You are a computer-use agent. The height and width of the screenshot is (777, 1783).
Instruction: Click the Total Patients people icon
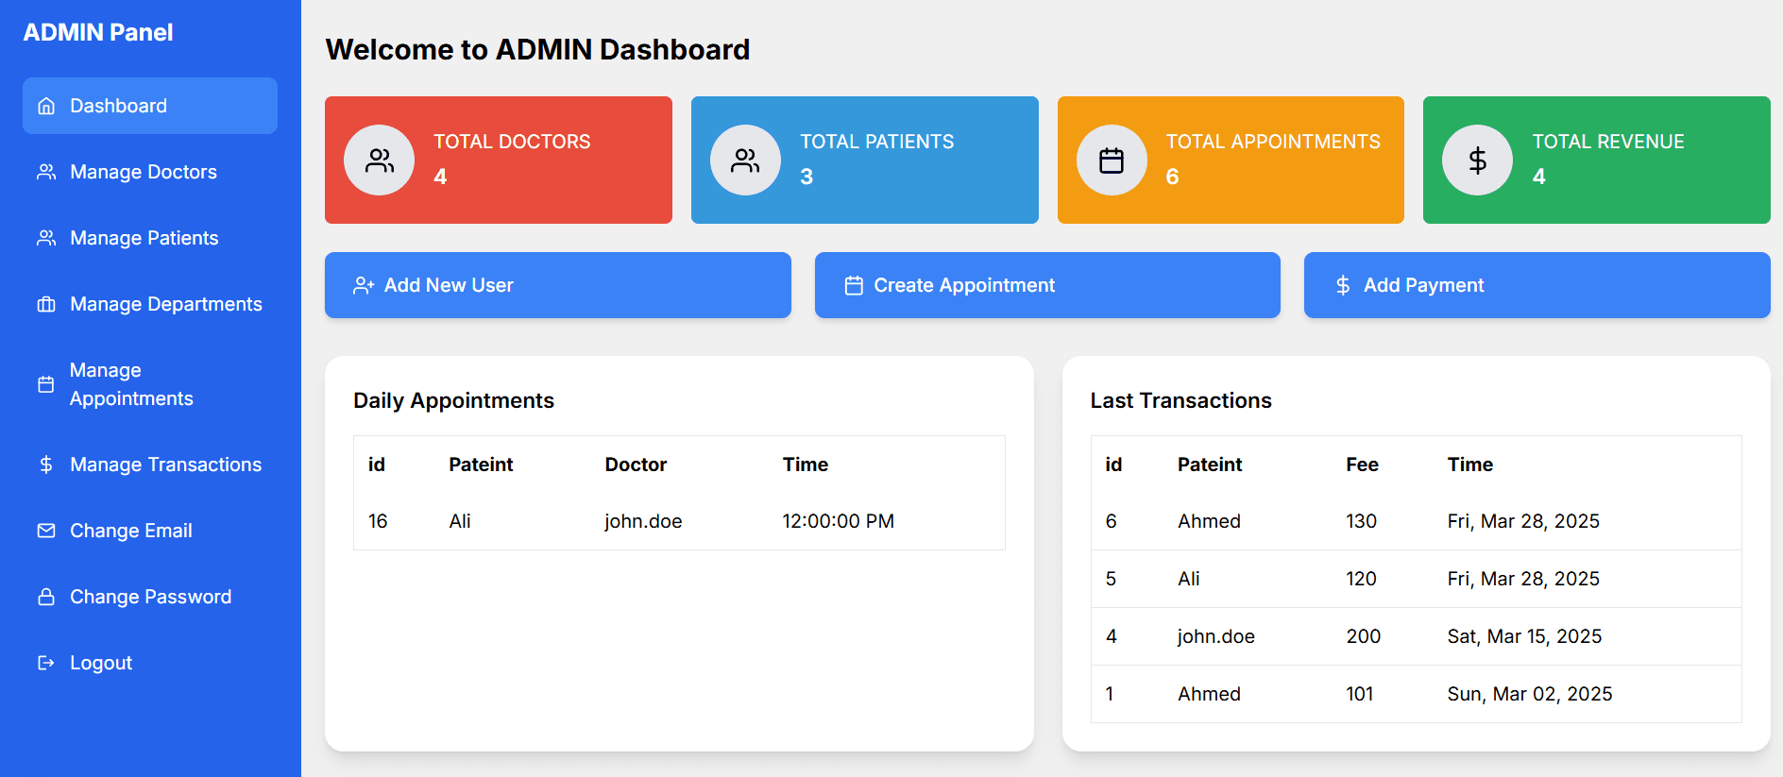745,160
